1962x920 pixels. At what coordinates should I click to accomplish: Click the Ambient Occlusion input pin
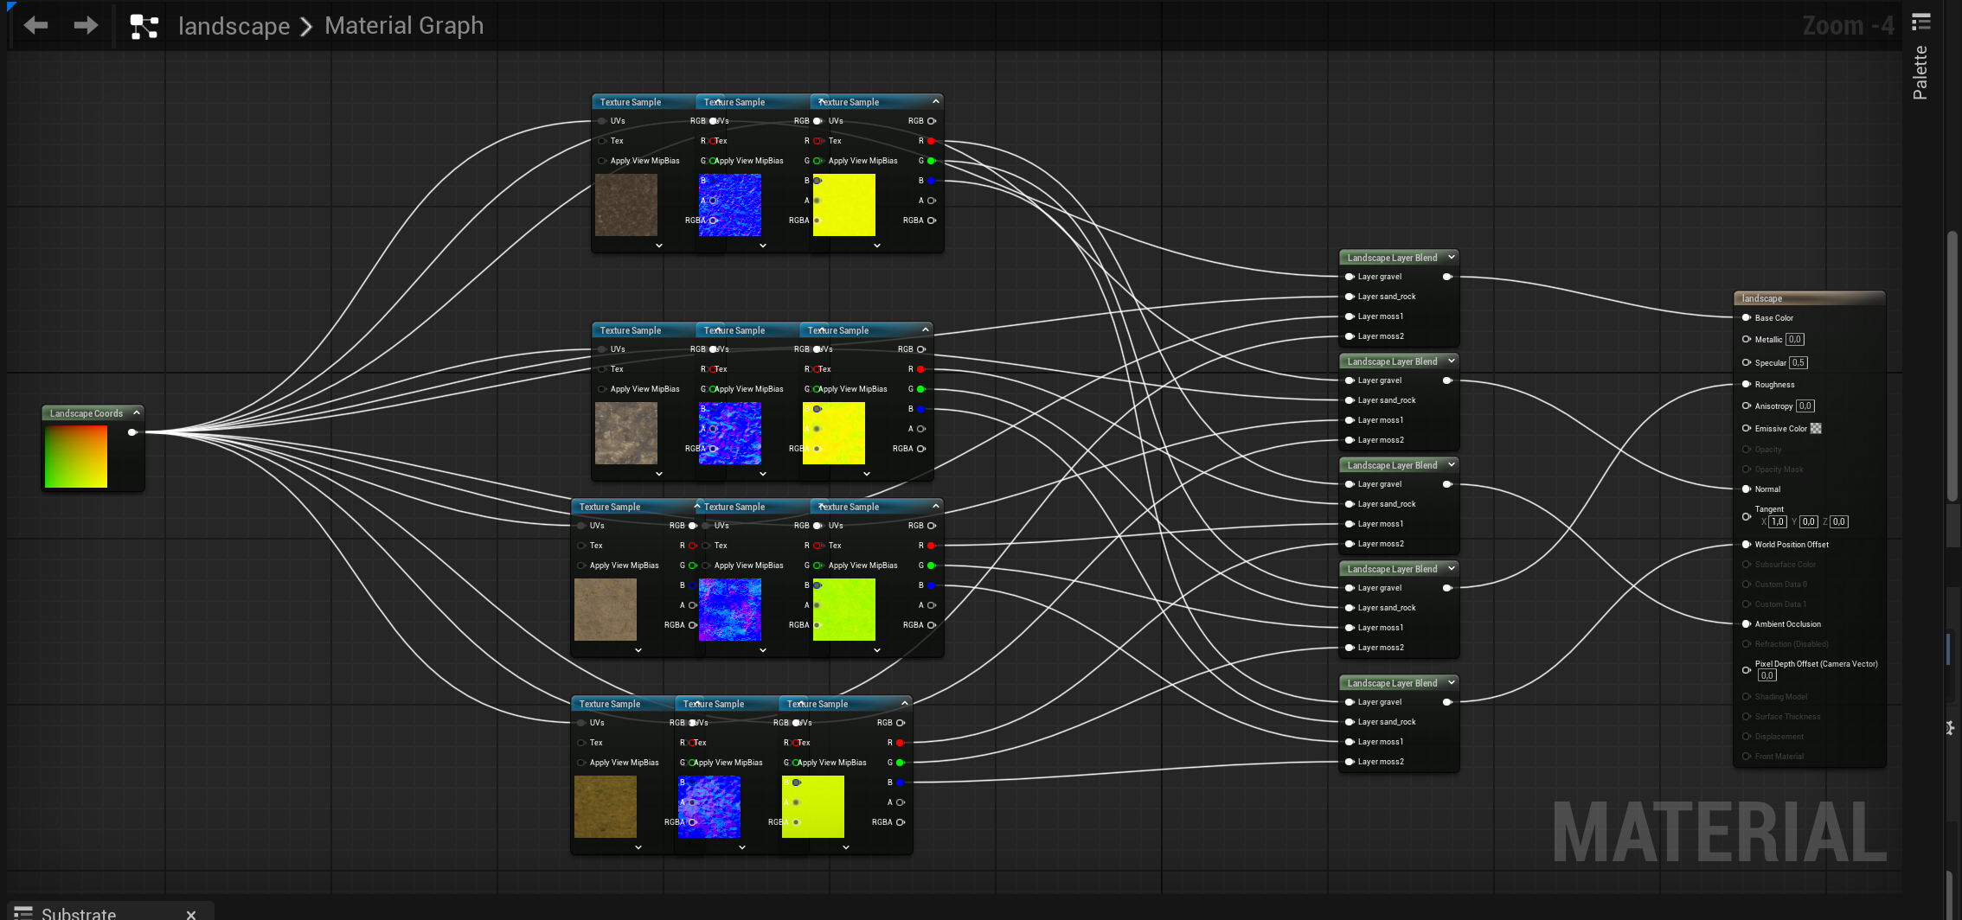pos(1746,624)
